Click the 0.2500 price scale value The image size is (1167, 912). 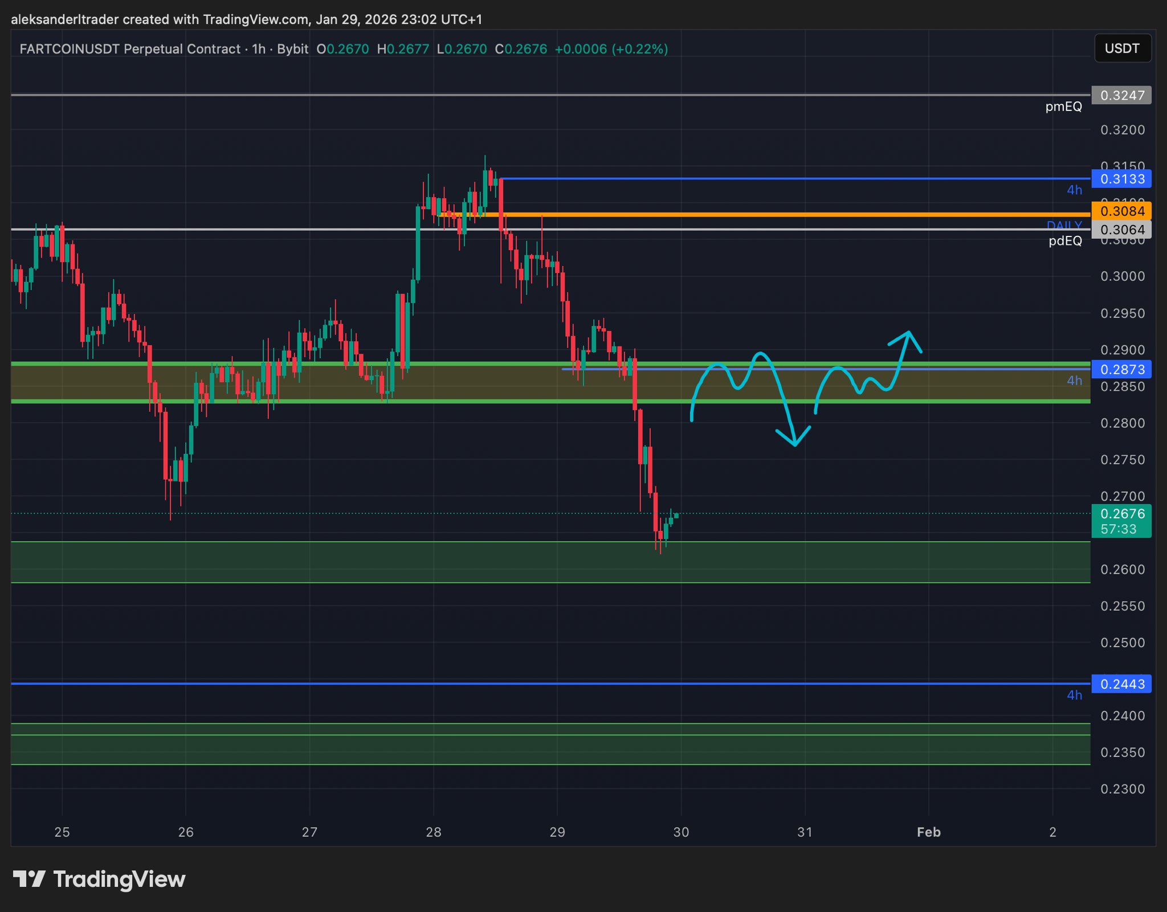[x=1122, y=643]
